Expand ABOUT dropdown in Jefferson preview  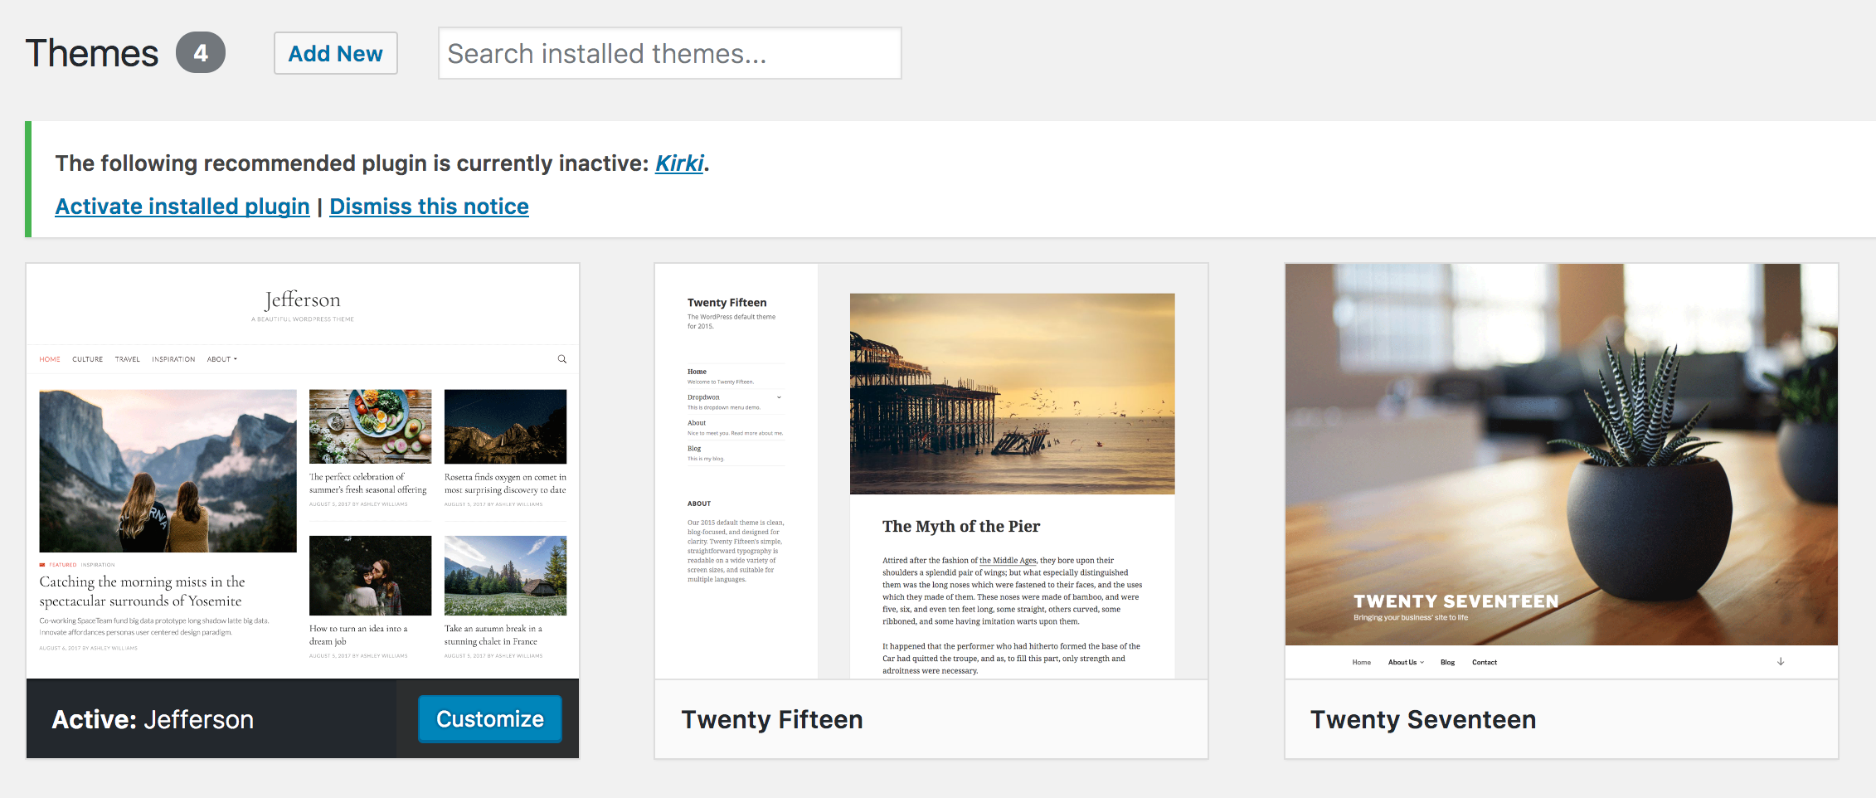click(x=222, y=359)
